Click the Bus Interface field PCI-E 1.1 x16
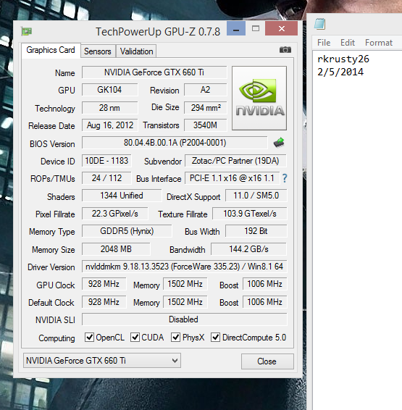Viewport: 402px width, 410px height. [x=232, y=178]
